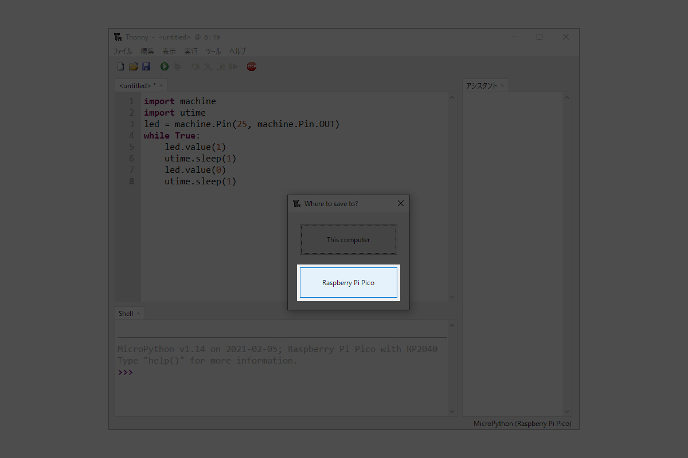Screen dimensions: 688x458
Task: Close the アシスタント panel tab
Action: 502,86
